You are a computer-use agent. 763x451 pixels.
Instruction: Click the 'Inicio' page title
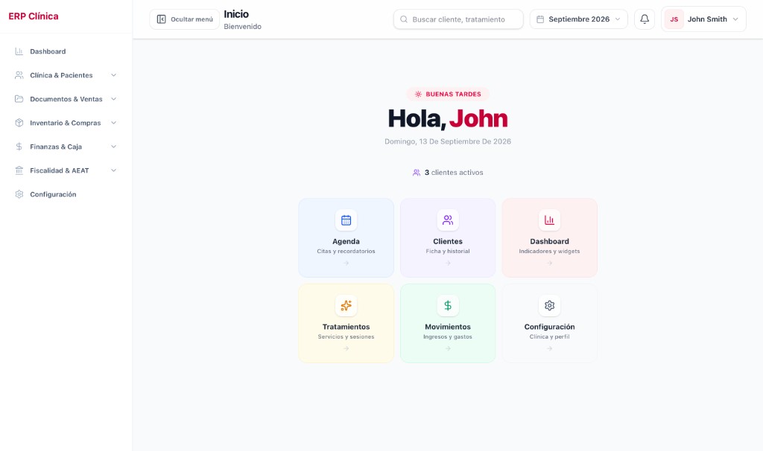coord(236,14)
